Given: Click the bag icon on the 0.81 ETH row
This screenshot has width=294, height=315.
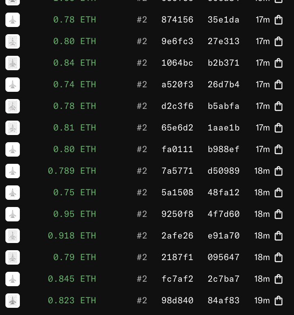Looking at the screenshot, I should coord(279,128).
